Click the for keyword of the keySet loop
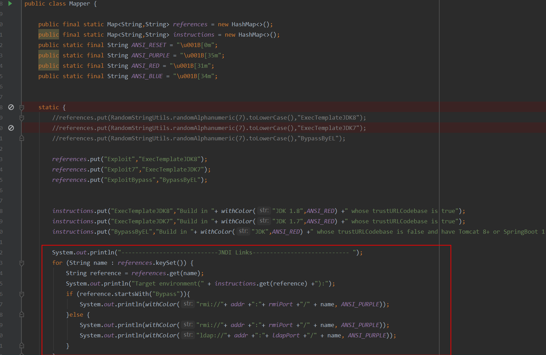546x355 pixels. click(57, 263)
